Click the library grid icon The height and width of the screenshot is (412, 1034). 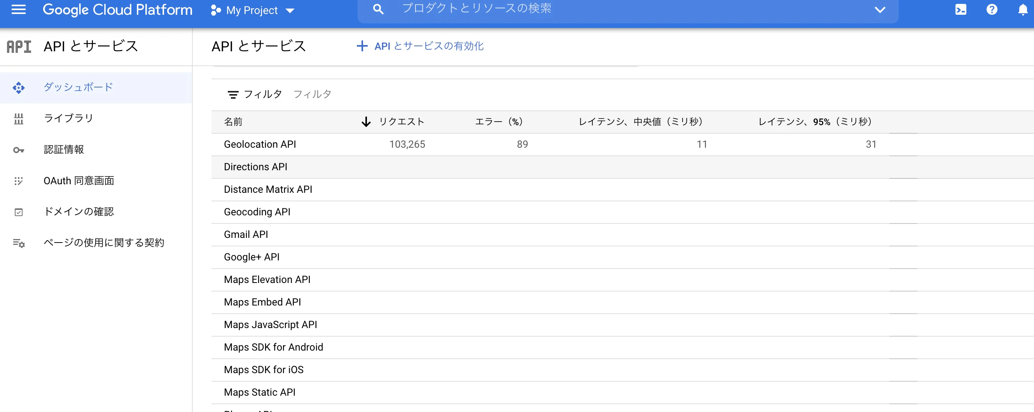pos(19,119)
